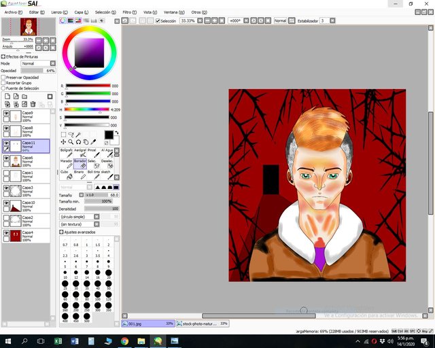
Task: Click the black foreground color swatch
Action: (109, 135)
